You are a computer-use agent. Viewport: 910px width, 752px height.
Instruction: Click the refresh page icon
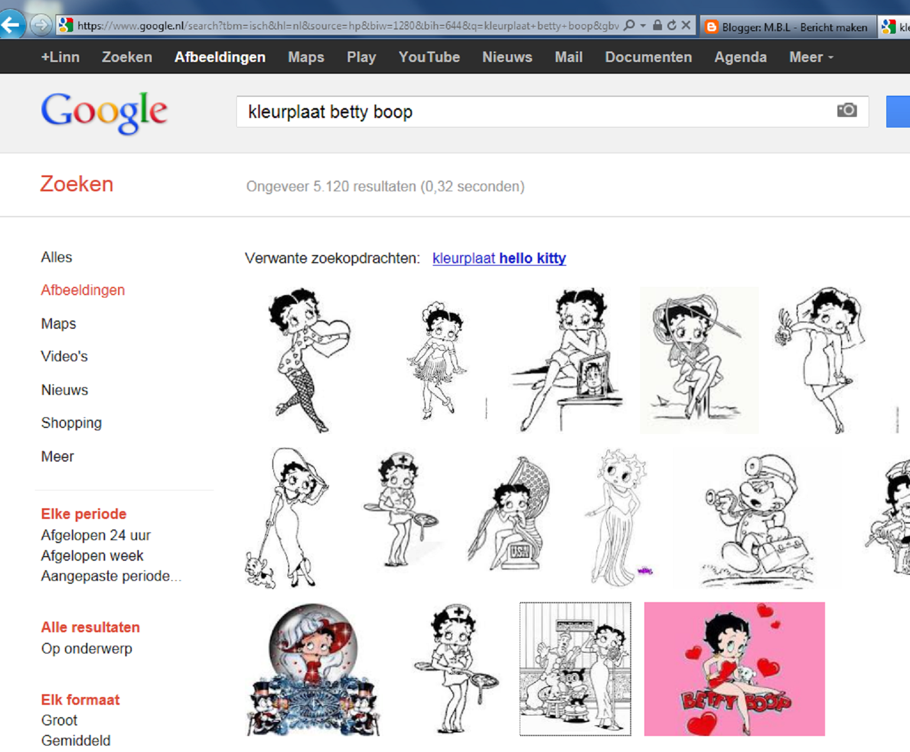click(671, 25)
